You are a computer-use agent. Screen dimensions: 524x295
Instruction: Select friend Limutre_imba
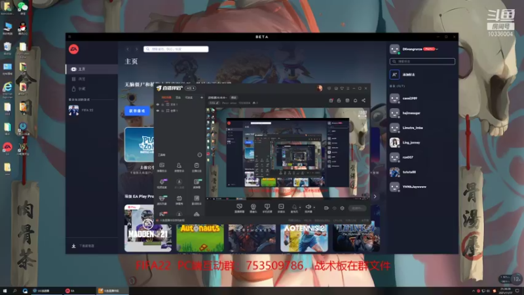point(422,128)
